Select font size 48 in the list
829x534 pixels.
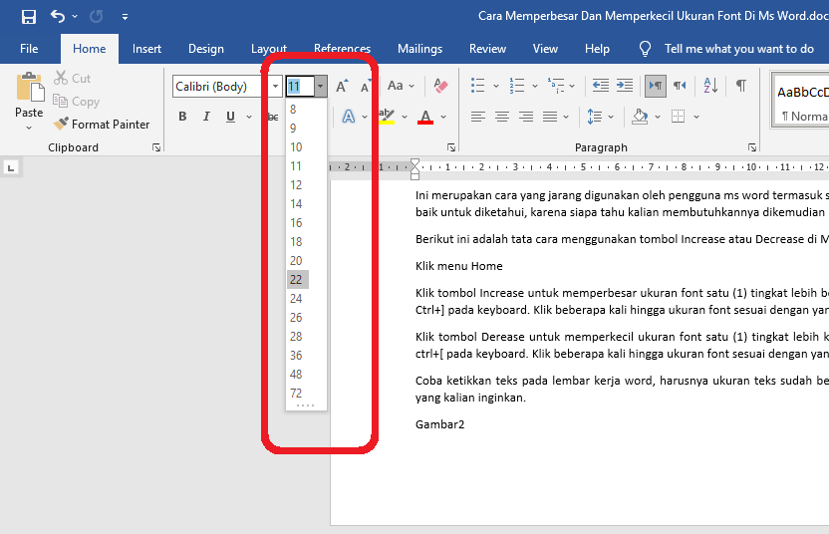pos(296,375)
